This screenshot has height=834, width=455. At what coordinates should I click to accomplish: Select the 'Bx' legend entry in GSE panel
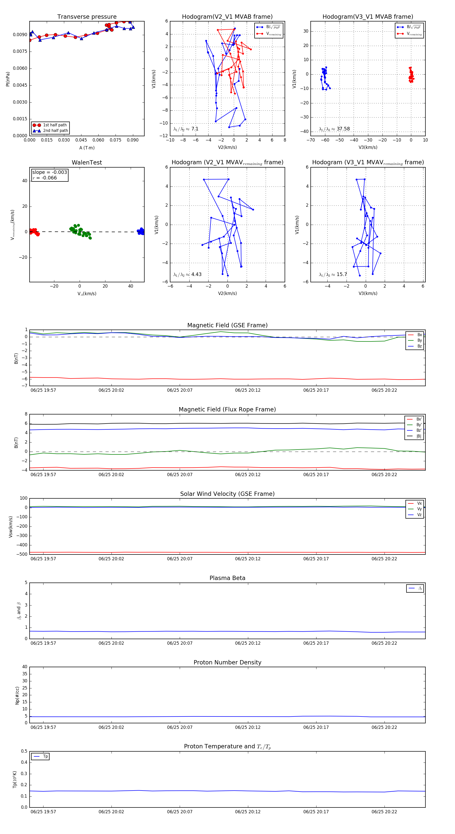[x=415, y=335]
